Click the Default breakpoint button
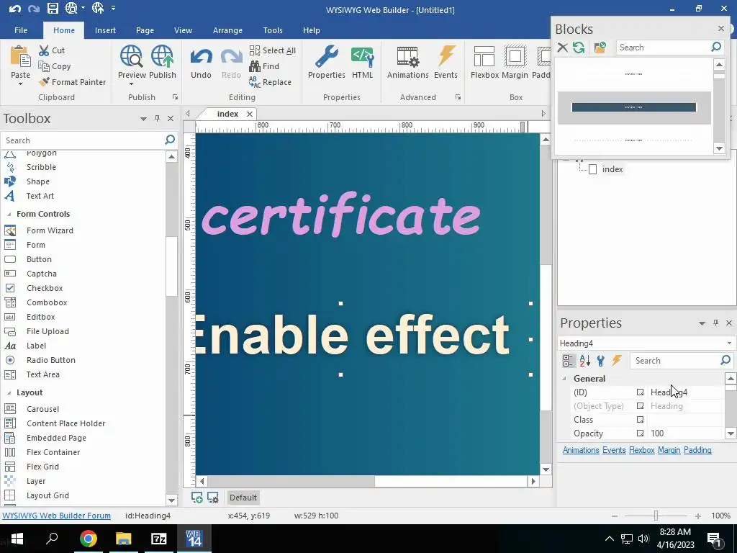Viewport: 737px width, 553px height. [x=243, y=498]
